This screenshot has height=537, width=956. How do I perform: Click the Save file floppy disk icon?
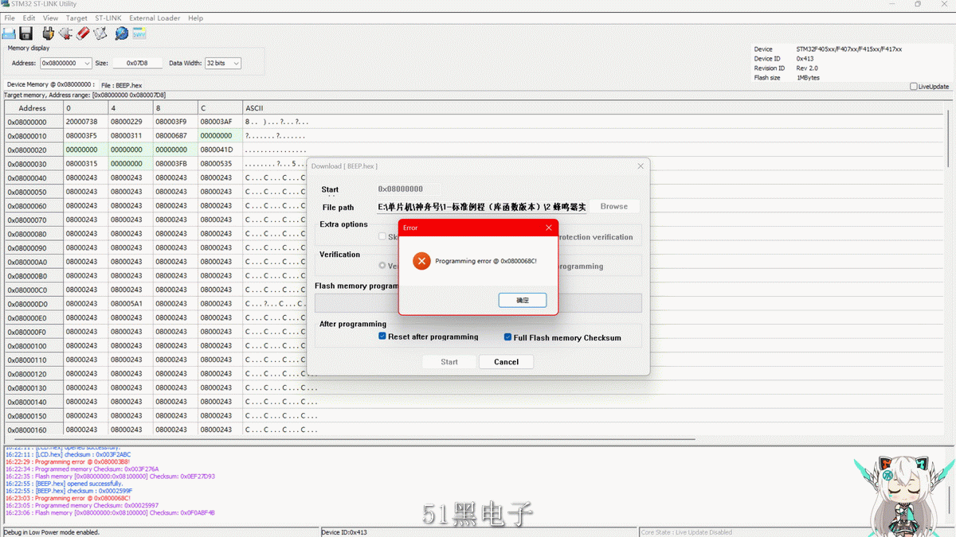26,33
